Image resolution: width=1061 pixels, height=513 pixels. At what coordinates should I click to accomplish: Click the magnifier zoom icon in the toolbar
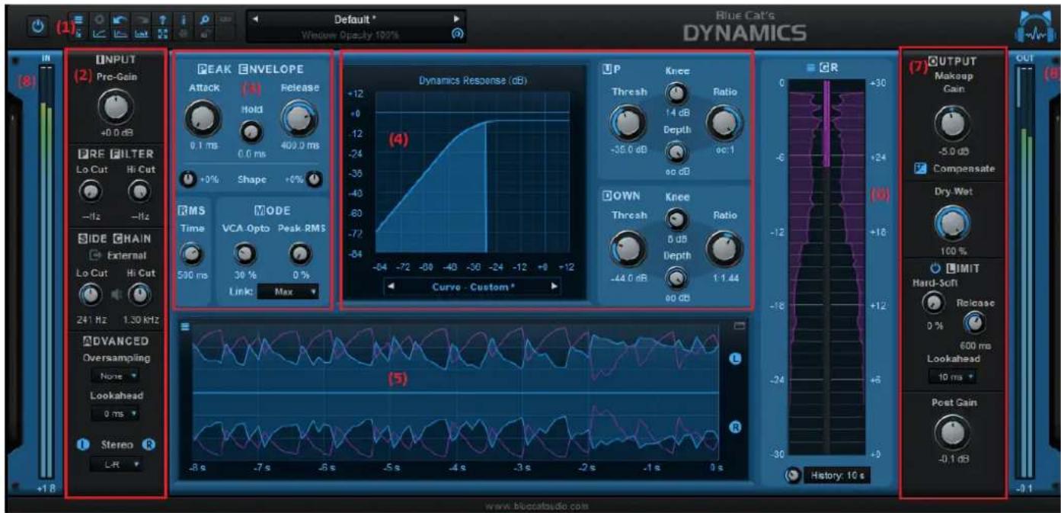(x=204, y=20)
